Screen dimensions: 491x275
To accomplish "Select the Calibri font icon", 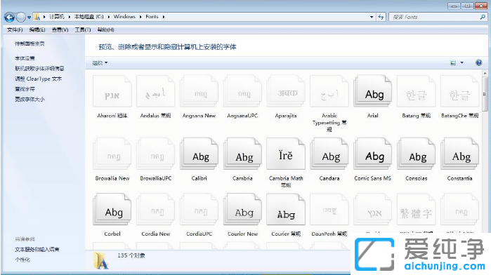I will [199, 154].
